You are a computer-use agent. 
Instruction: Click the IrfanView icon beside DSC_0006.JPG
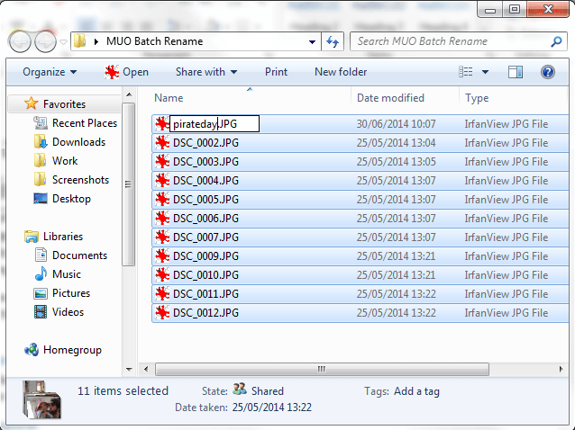(x=161, y=218)
